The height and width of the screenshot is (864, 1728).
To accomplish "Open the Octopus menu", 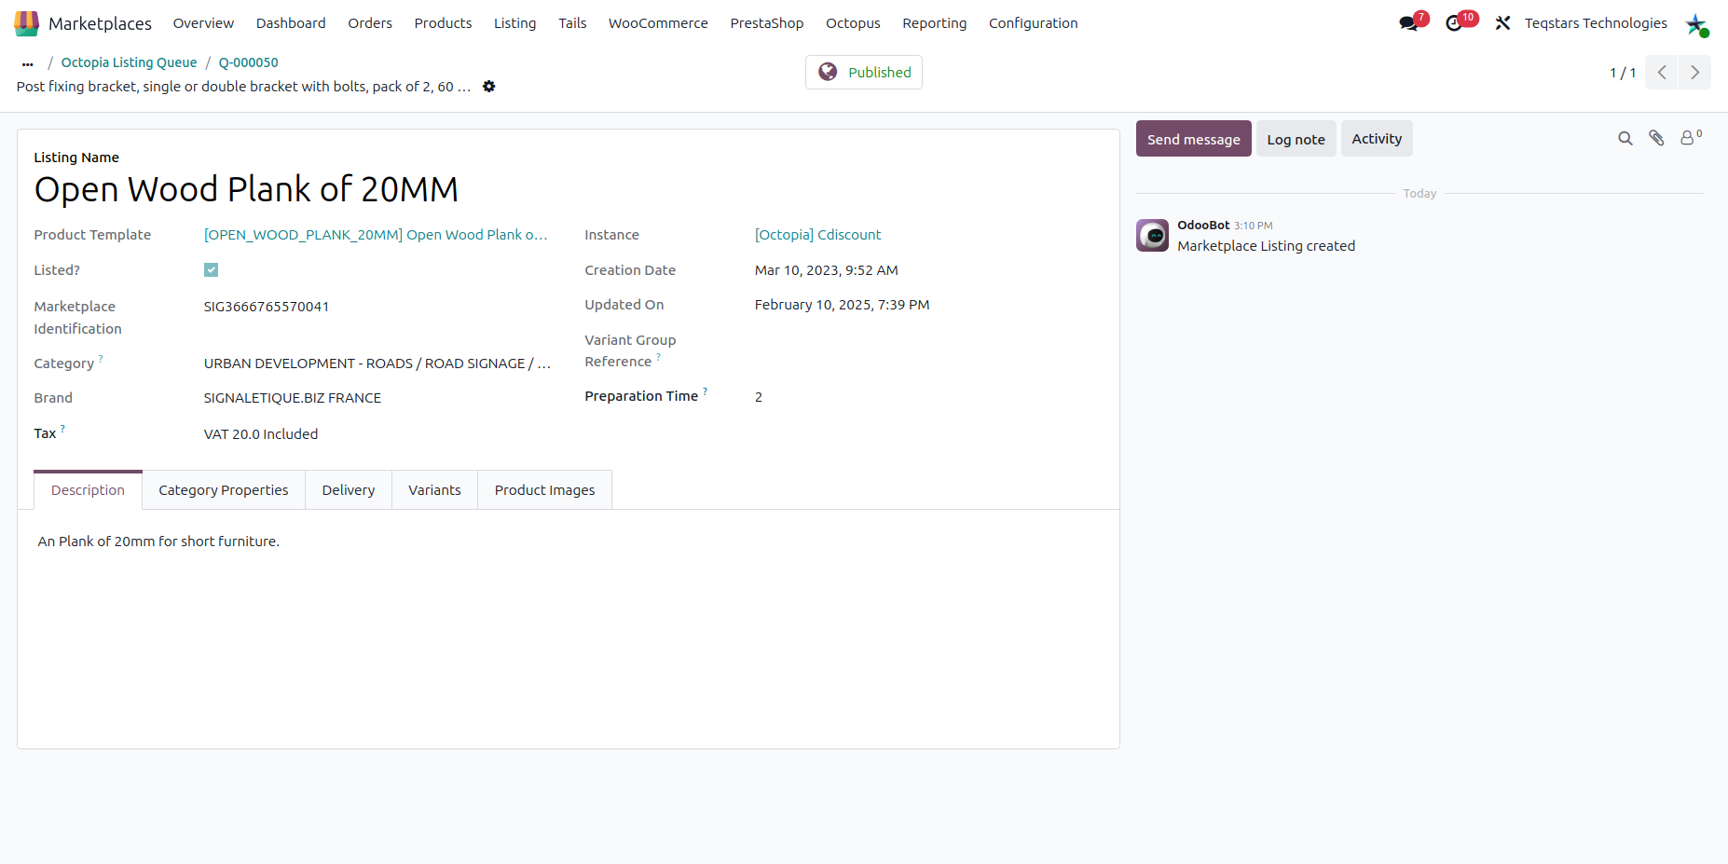I will [x=853, y=23].
